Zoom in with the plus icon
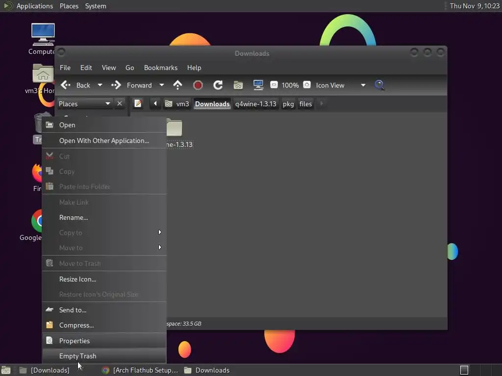The image size is (502, 376). click(x=307, y=85)
